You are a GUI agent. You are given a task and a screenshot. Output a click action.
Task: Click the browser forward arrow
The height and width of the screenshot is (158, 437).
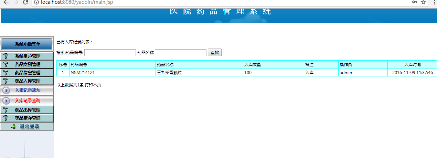pos(16,2)
